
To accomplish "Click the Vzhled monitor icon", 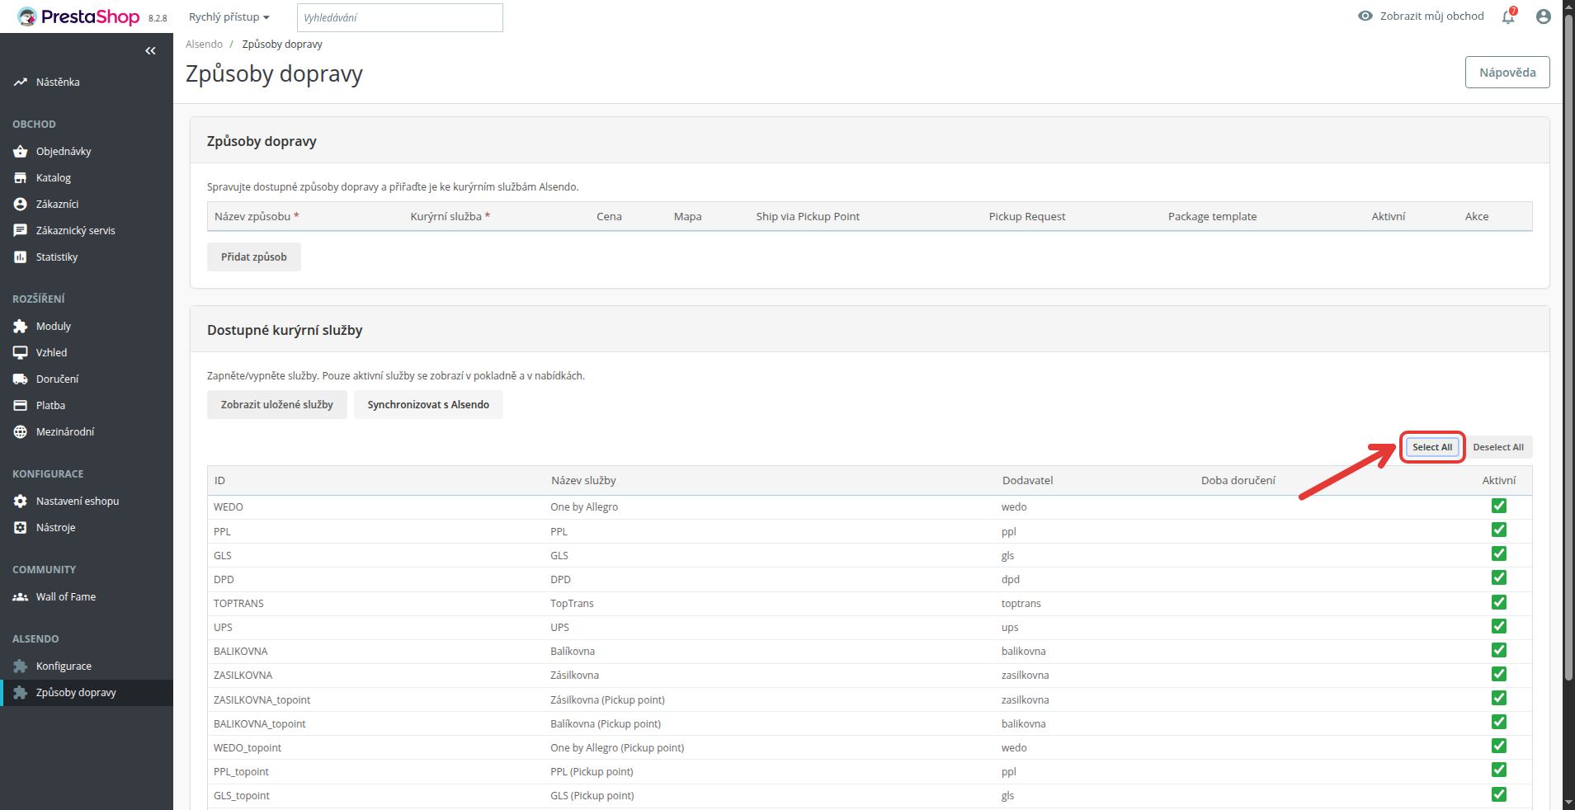I will pos(21,353).
